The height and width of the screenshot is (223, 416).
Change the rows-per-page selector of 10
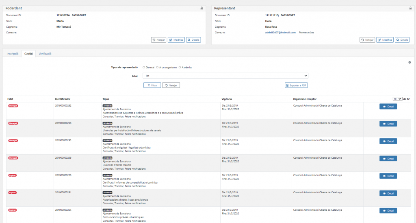tap(397, 99)
